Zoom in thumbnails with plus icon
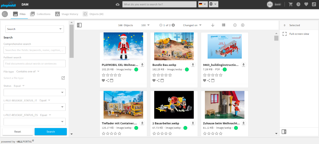 [x=243, y=25]
